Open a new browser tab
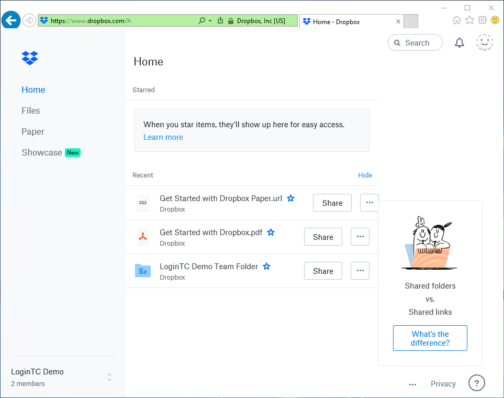The width and height of the screenshot is (504, 398). click(x=411, y=21)
